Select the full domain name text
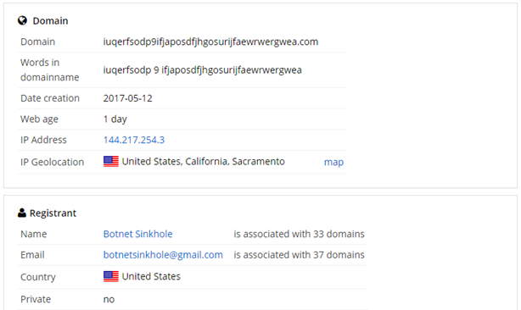Screen dimensions: 521x310 [210, 42]
